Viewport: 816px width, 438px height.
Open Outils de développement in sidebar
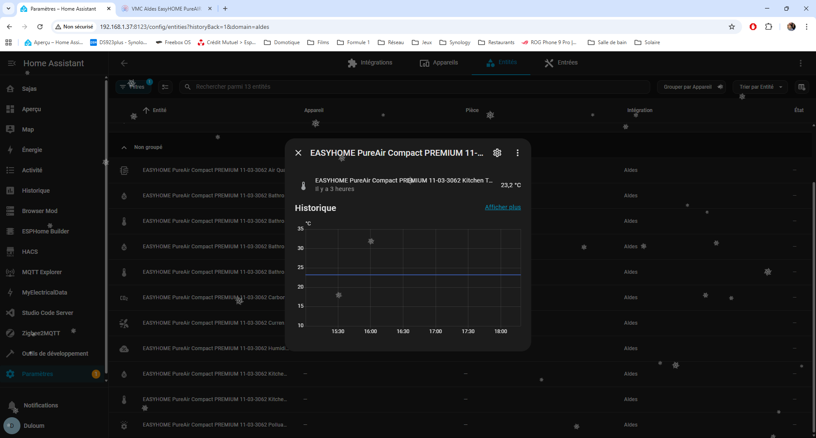click(x=52, y=354)
